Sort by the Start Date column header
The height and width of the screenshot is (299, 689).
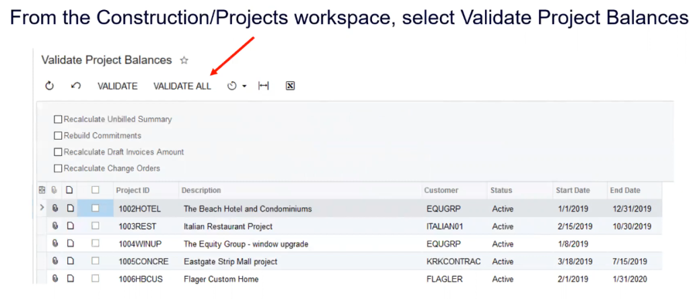click(x=573, y=191)
